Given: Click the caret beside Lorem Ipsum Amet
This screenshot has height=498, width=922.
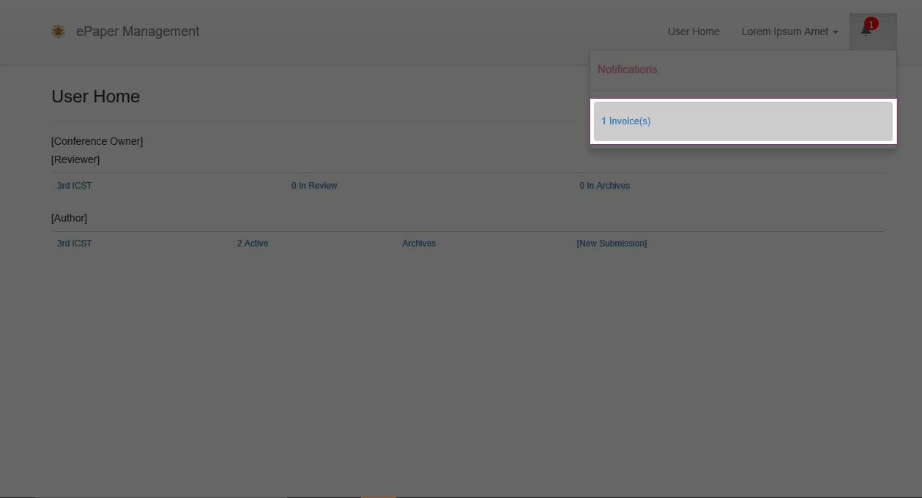Looking at the screenshot, I should pos(835,32).
